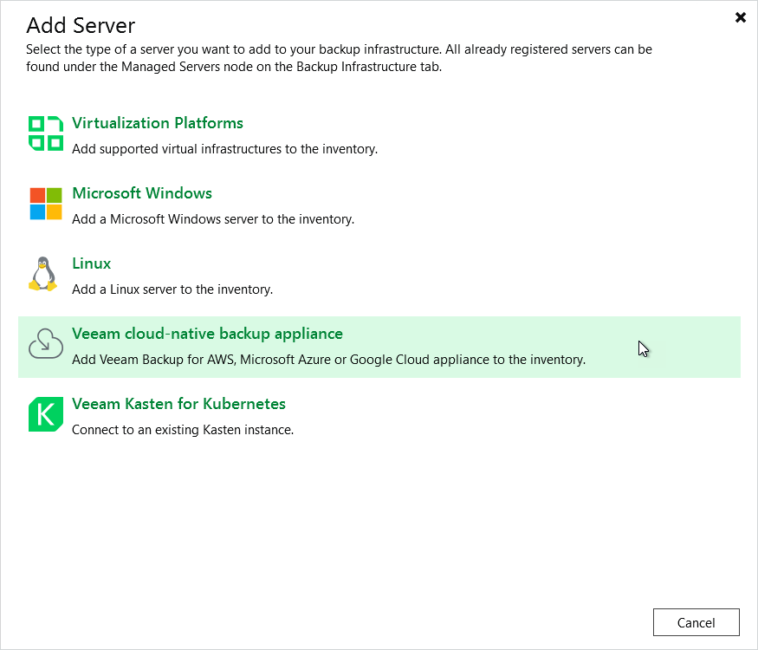The height and width of the screenshot is (650, 758).
Task: Open the Microsoft Windows option
Action: point(141,193)
